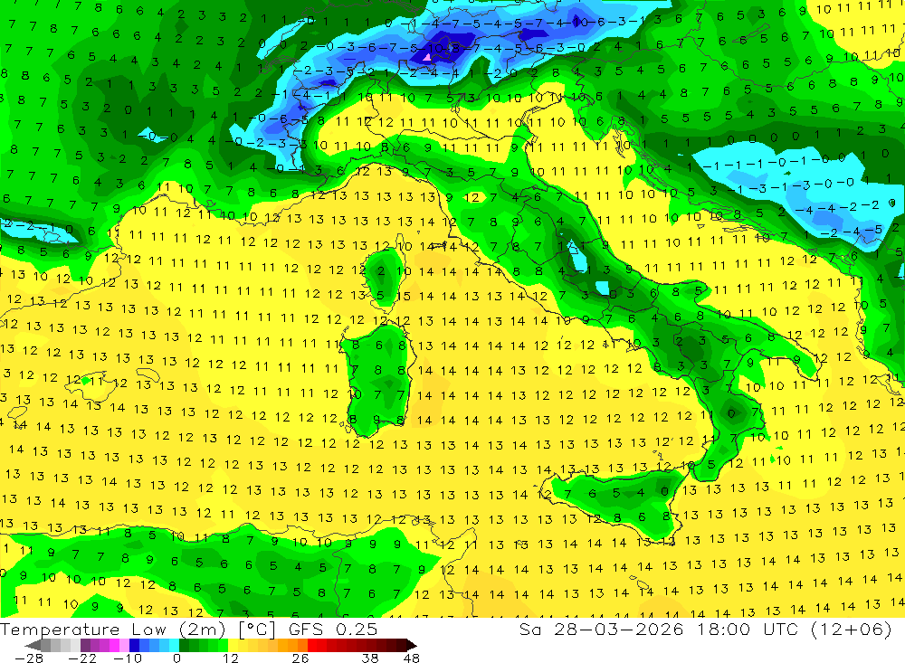
Task: Click the "0" label under the color bar
Action: 177,658
